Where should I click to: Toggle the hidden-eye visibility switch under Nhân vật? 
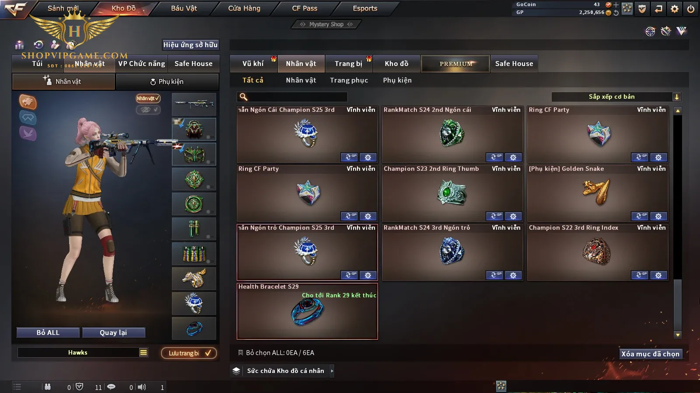[148, 110]
